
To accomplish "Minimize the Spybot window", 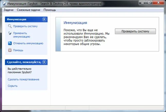I will [x=142, y=3].
